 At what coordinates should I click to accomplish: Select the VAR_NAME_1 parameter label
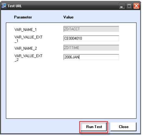point(26,30)
